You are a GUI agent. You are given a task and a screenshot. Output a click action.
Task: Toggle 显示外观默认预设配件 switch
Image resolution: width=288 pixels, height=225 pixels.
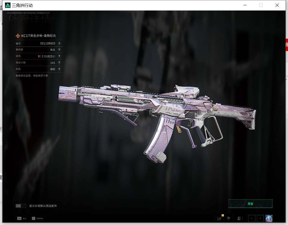click(x=21, y=206)
